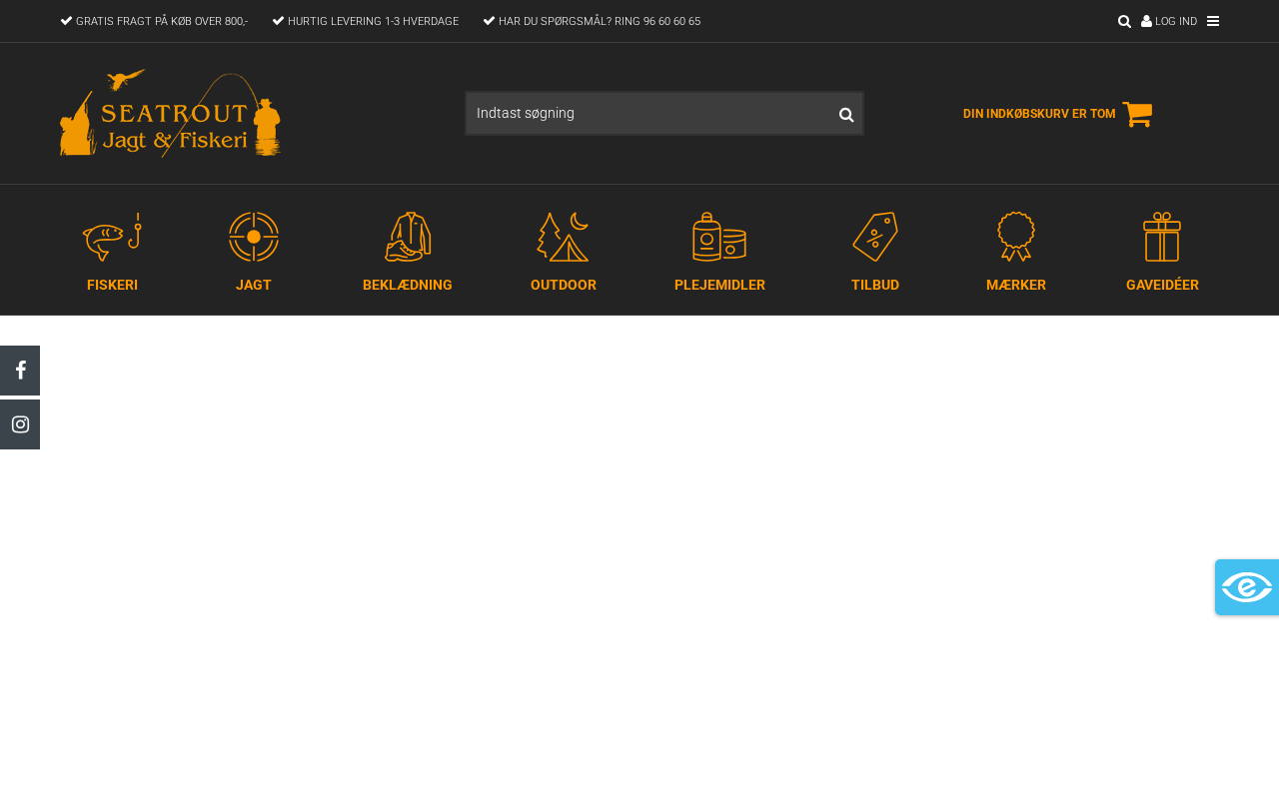Submit search with the search box magnifier
Image resolution: width=1279 pixels, height=799 pixels.
(846, 114)
